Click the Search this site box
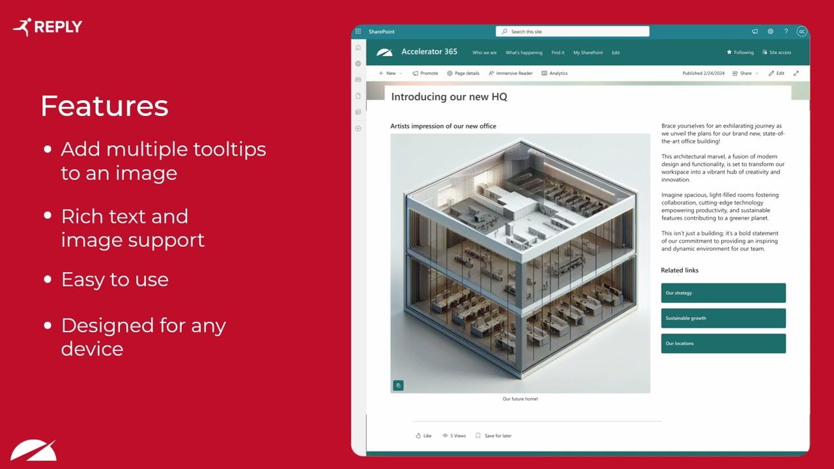 pyautogui.click(x=573, y=31)
